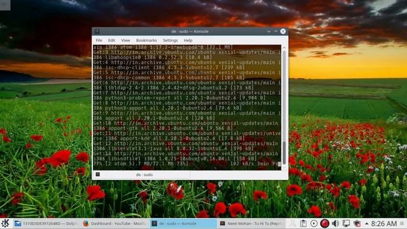Image resolution: width=407 pixels, height=229 pixels.
Task: Open the Bookmarks menu in Konsole
Action: coord(146,41)
